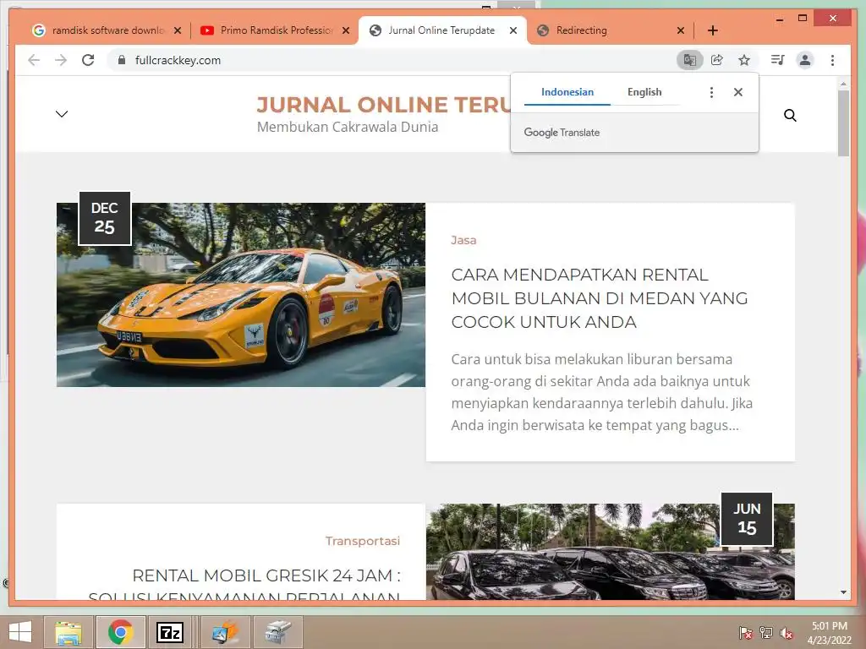View site information via the lock icon

pos(122,60)
